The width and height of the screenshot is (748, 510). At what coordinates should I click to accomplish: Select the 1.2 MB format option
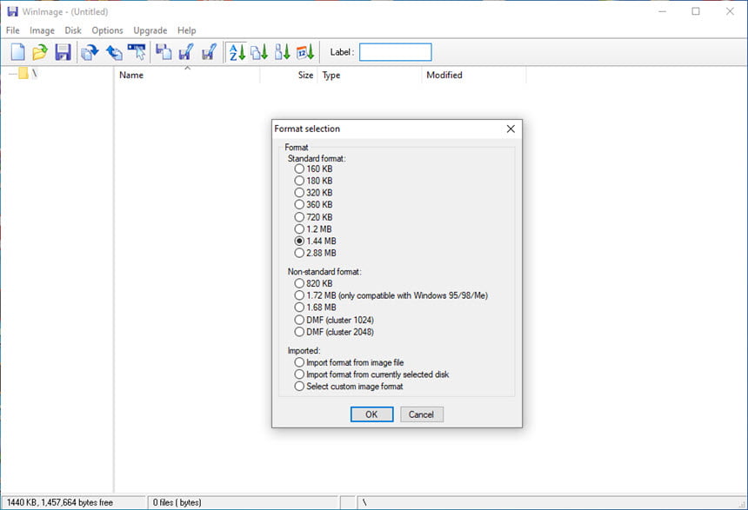313,229
